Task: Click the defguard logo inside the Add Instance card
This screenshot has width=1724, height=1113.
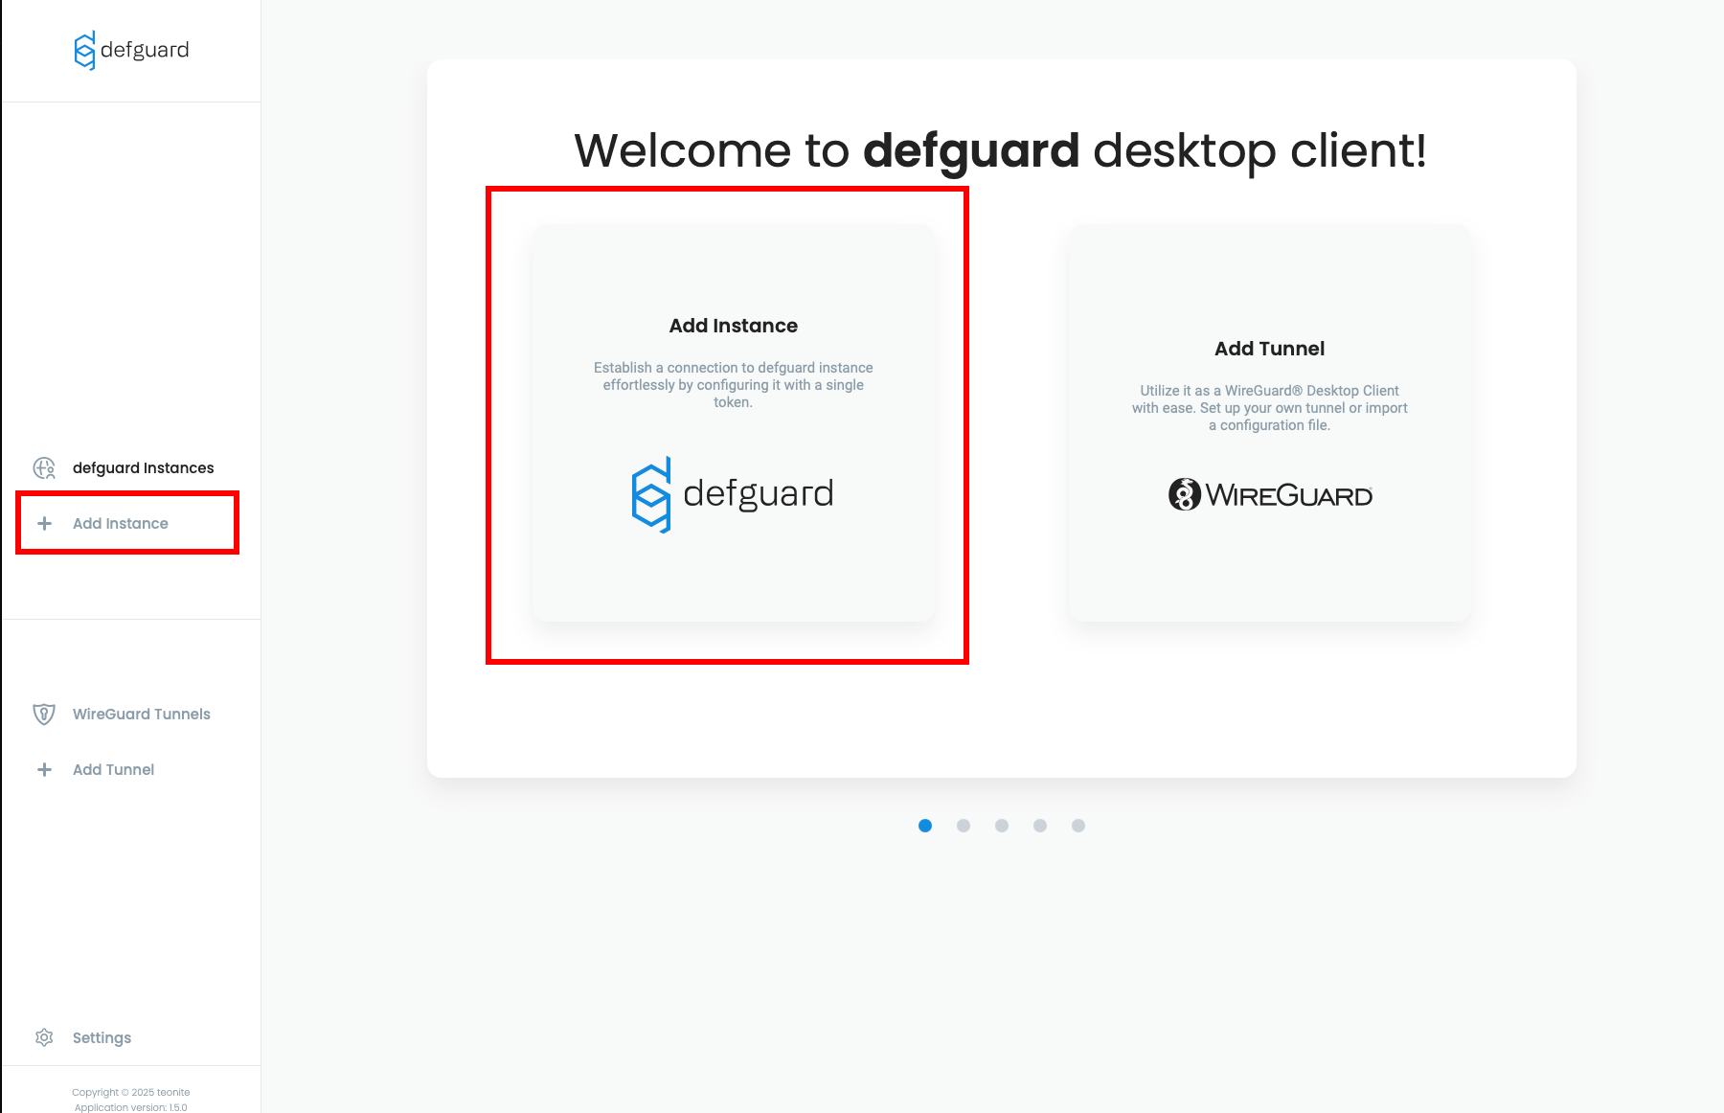Action: pyautogui.click(x=733, y=494)
